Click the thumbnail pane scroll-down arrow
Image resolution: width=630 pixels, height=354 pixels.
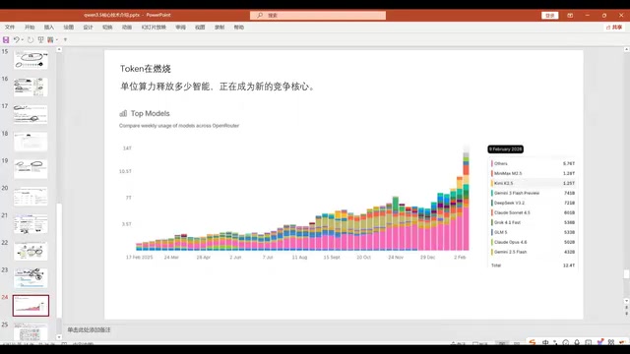point(59,337)
